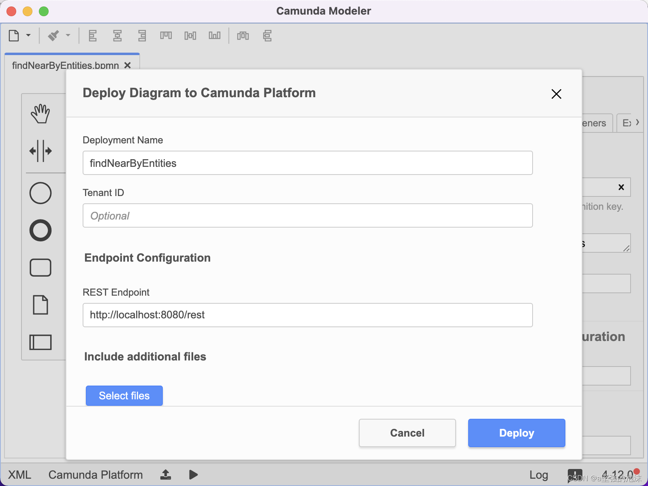648x486 pixels.
Task: Click the start instance play icon
Action: coord(194,475)
